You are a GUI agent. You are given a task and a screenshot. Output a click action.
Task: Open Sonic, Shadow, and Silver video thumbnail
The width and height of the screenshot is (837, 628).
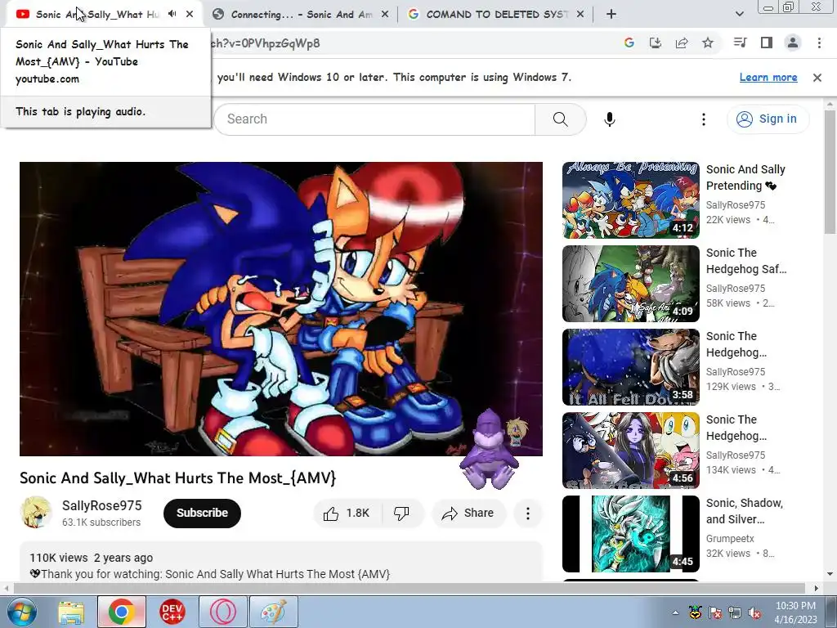[630, 533]
